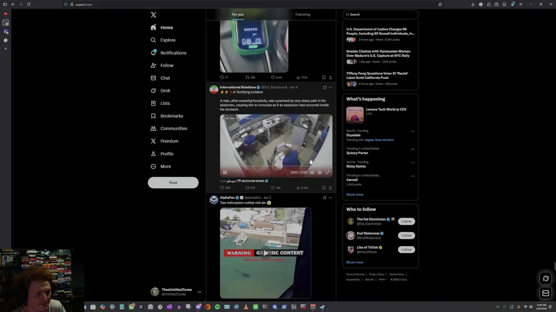The image size is (556, 312).
Task: Pause the International Relations video
Action: (x=225, y=172)
